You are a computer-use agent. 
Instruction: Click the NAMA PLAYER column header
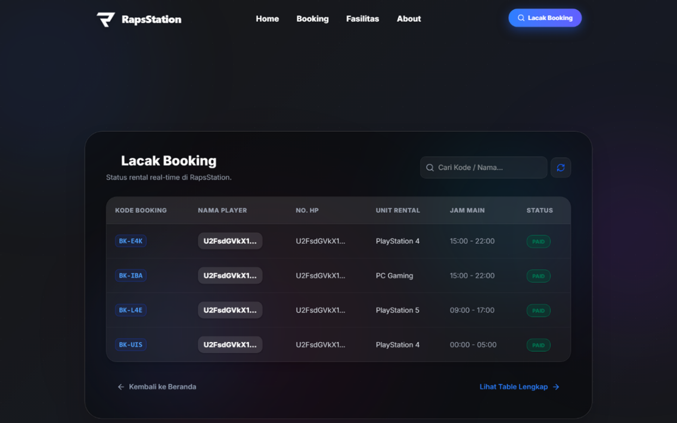[222, 210]
